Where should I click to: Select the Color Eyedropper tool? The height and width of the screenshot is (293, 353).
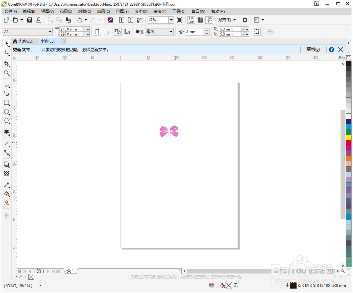pos(6,185)
